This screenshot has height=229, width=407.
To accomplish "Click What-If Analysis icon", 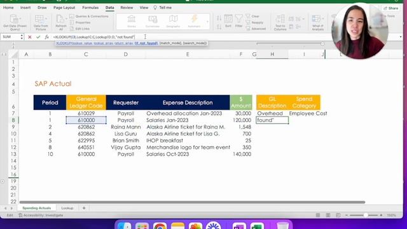I will pos(317,19).
